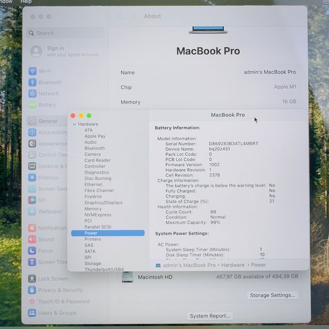
Task: Select Diagnostics in the Hardware list
Action: (97, 173)
